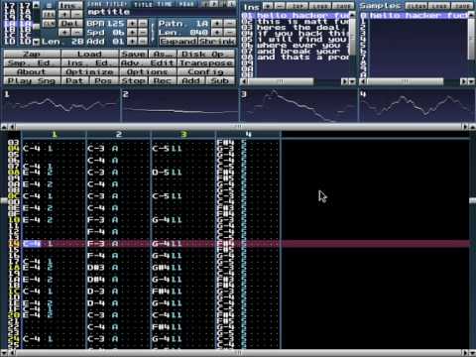Switch to the Title tab

pos(143,5)
